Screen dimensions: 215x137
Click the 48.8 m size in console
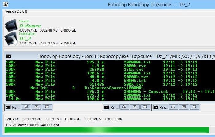97,77
